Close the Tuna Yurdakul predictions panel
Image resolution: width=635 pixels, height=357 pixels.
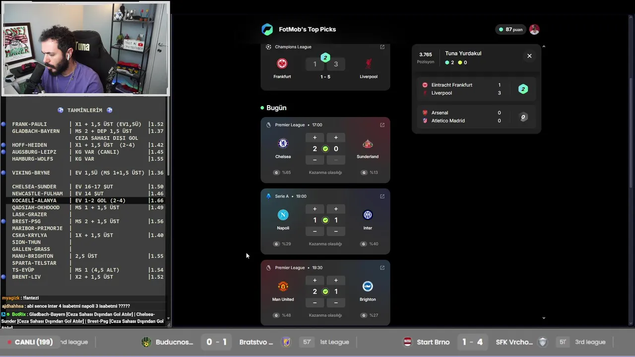click(529, 56)
